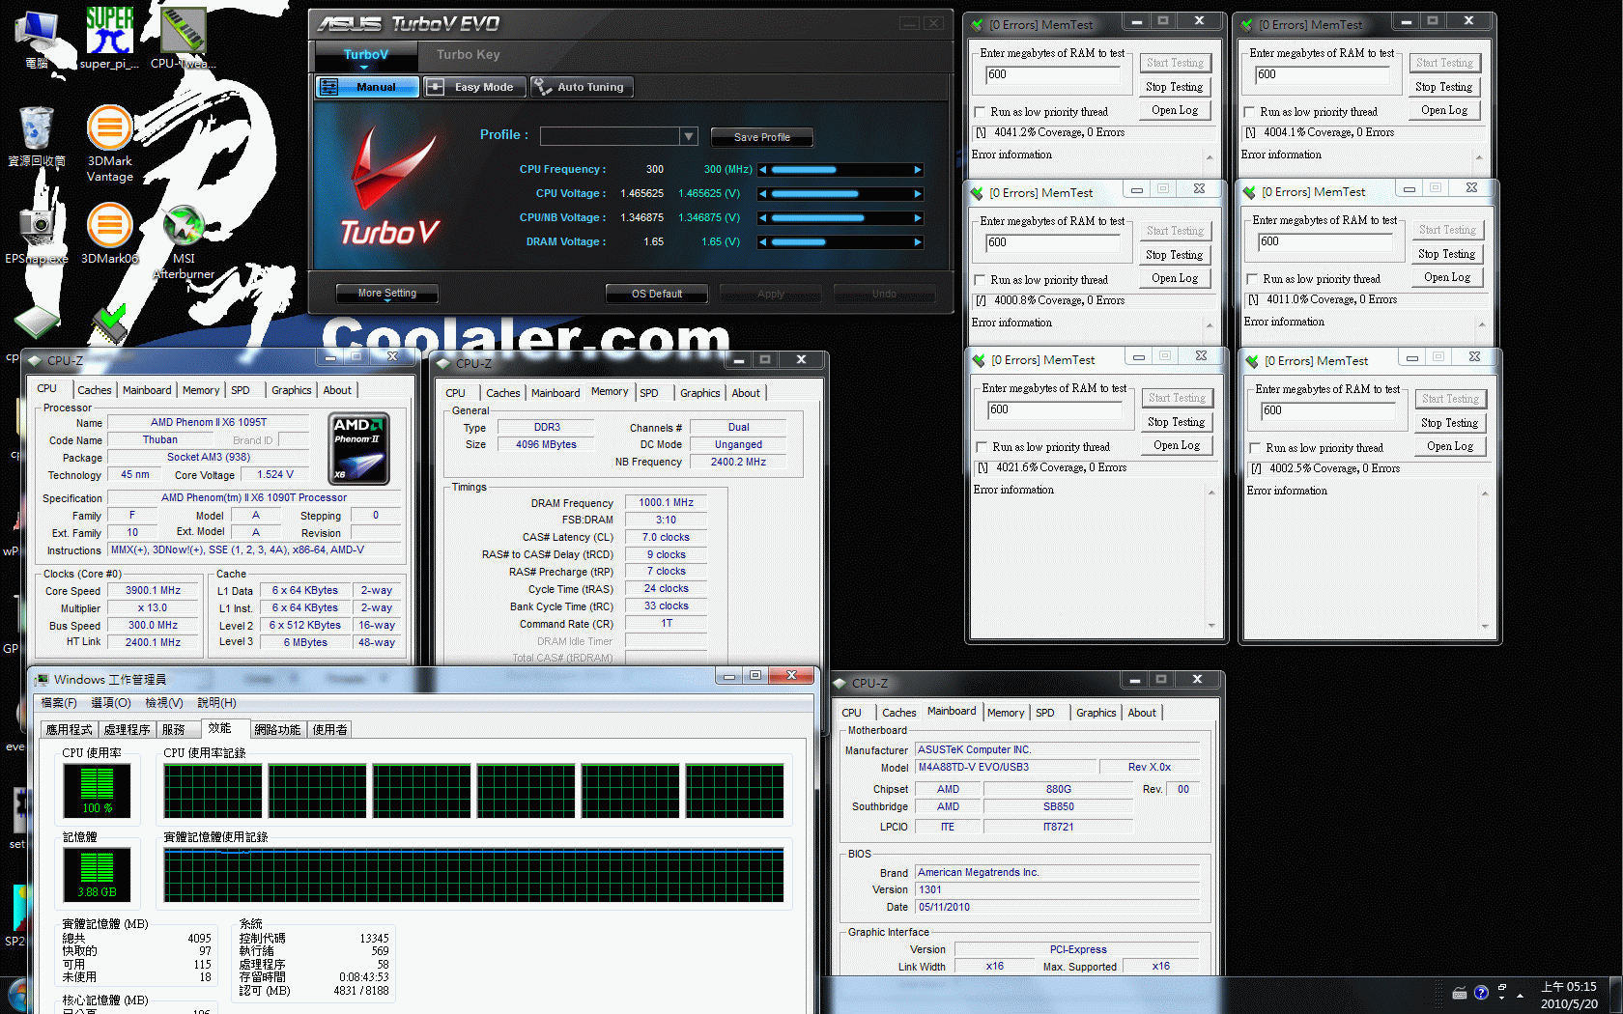The width and height of the screenshot is (1623, 1014).
Task: Toggle low priority thread in the 4000.8% MemTest window
Action: coord(980,280)
